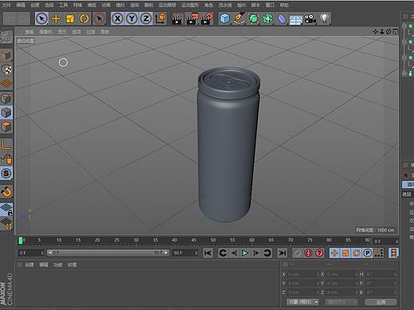Viewport: 414px width, 310px height.
Task: Switch to Model mode cube icon
Action: tap(6, 56)
